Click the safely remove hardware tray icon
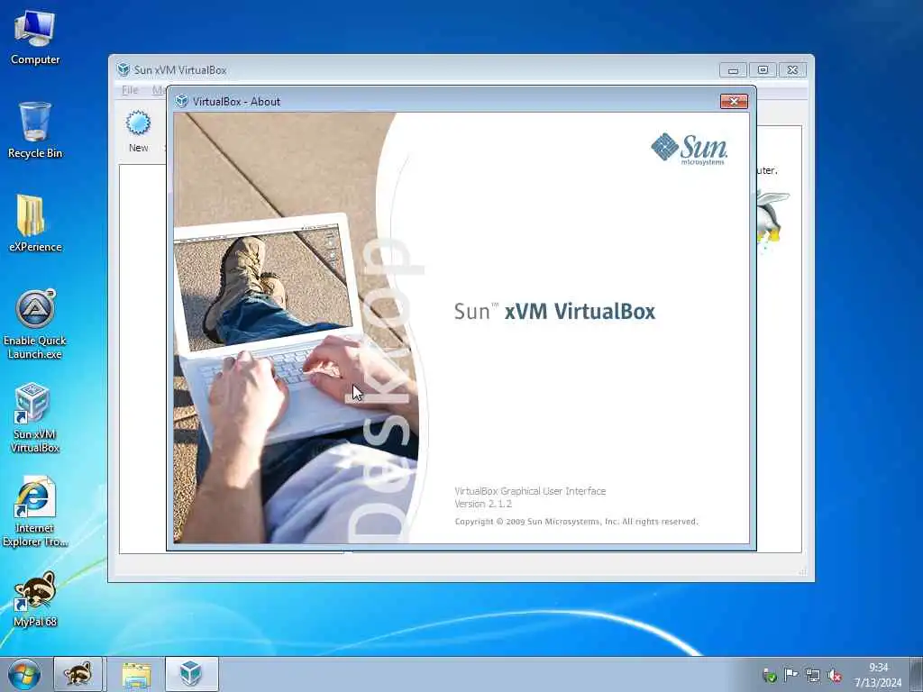 click(769, 675)
